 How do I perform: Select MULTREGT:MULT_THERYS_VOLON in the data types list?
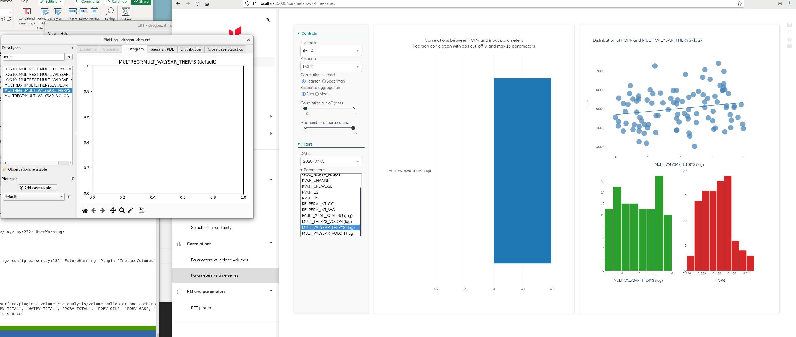36,85
